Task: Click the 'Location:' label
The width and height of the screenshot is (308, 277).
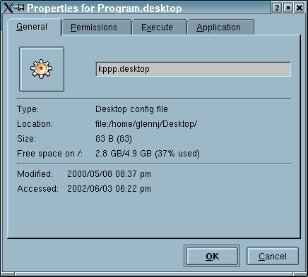Action: 35,124
